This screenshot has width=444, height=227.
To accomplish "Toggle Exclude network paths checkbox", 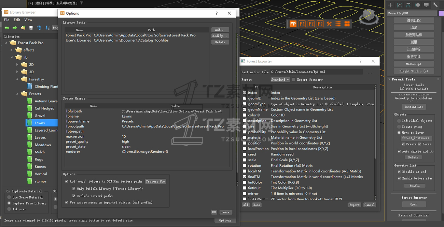I will pos(74,196).
